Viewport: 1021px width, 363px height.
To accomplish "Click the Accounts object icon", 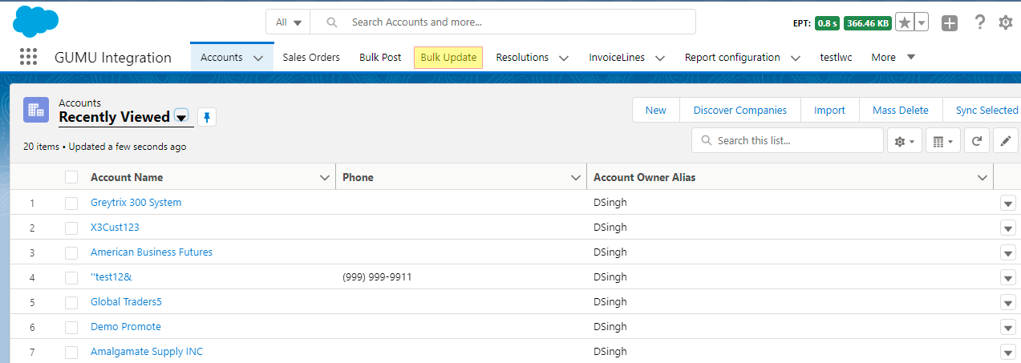I will tap(36, 111).
